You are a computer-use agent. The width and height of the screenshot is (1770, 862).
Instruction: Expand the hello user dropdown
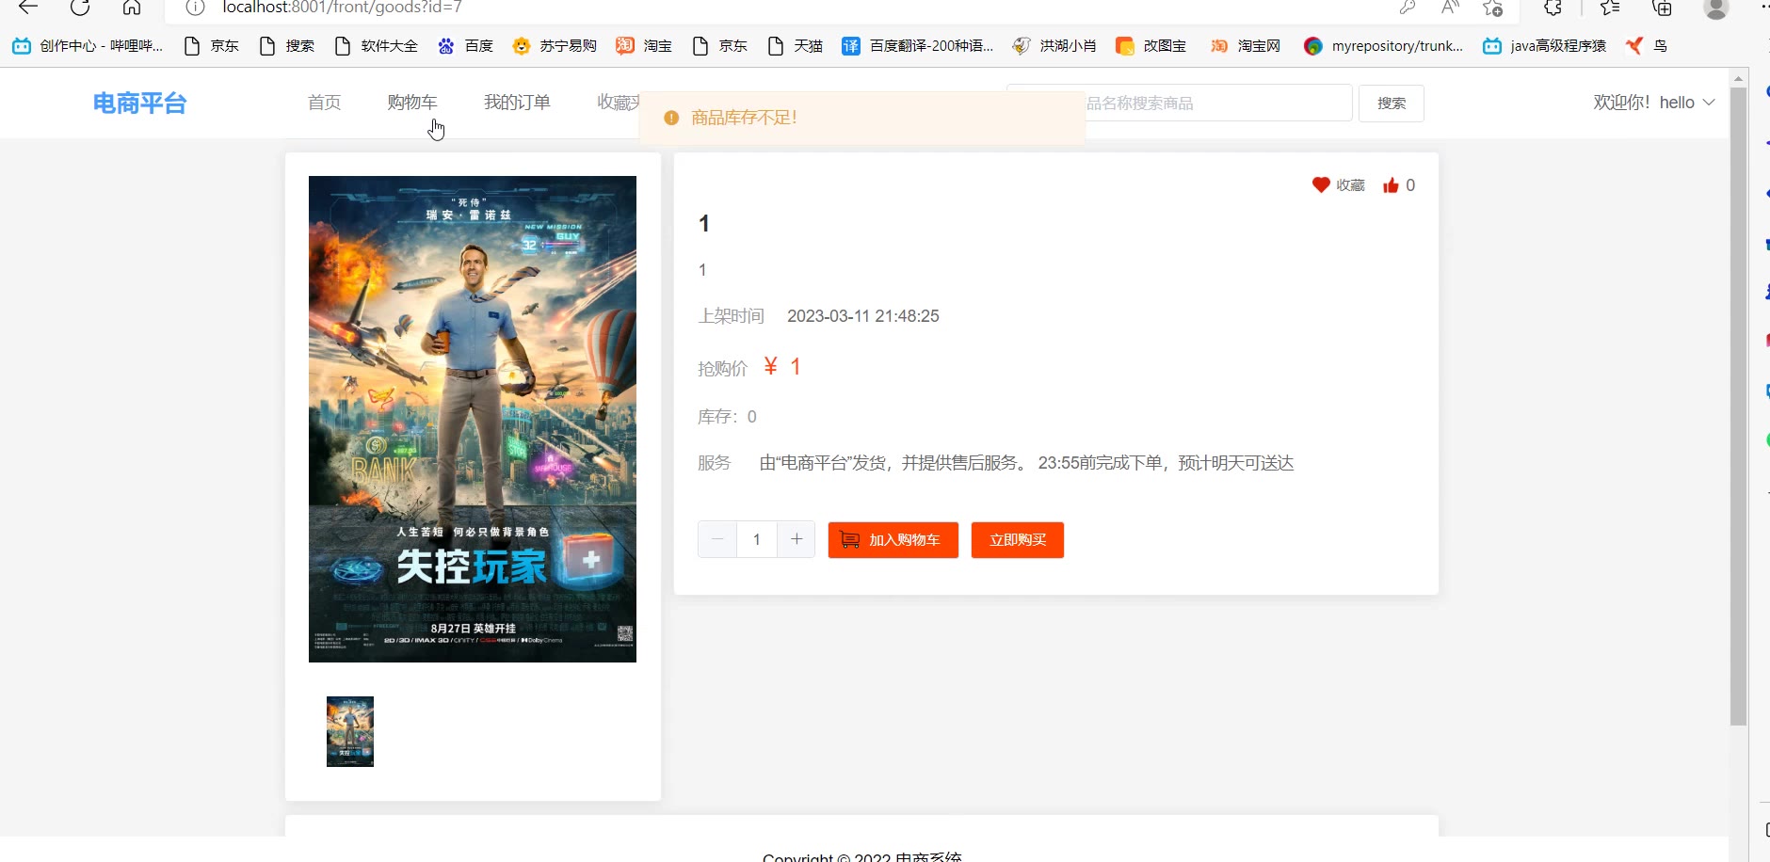click(1654, 103)
